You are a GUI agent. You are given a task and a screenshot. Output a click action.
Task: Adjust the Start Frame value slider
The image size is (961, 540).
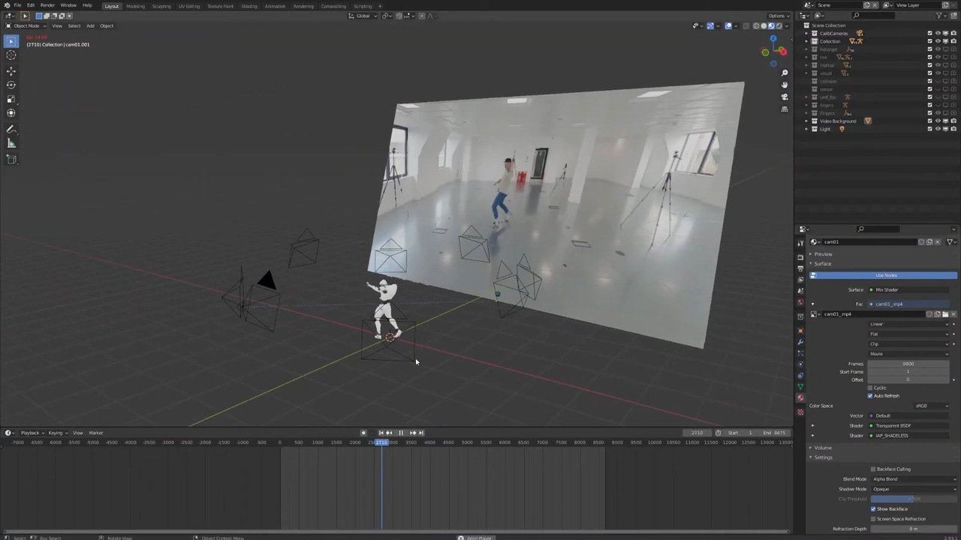[908, 371]
